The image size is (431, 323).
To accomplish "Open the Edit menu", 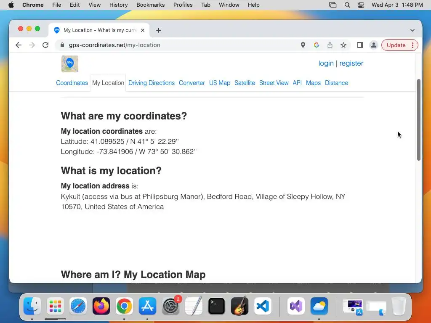I will click(x=74, y=5).
